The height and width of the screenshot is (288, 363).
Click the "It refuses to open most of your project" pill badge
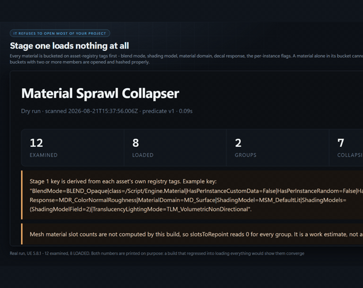point(60,33)
